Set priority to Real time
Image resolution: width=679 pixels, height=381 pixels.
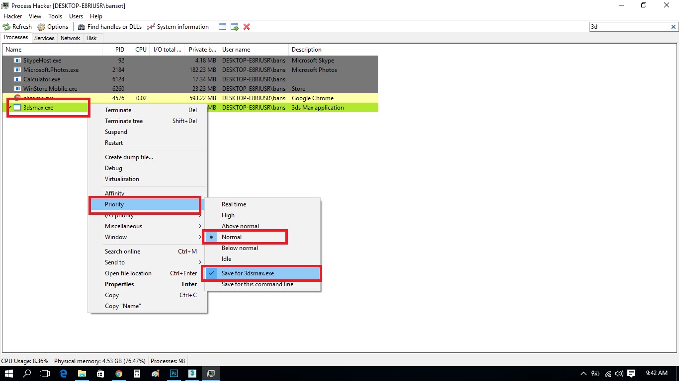(x=263, y=204)
